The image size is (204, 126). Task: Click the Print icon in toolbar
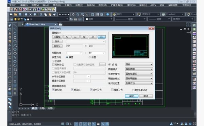(26, 14)
